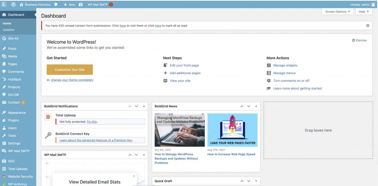Click the Business Honchos home icon
This screenshot has width=378, height=186.
[x=21, y=4]
